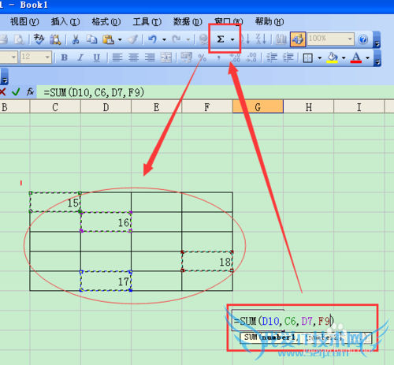
Task: Open the Borders dropdown arrow
Action: pos(320,58)
